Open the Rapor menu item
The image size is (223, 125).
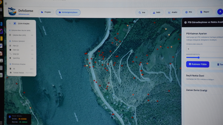[205, 12]
